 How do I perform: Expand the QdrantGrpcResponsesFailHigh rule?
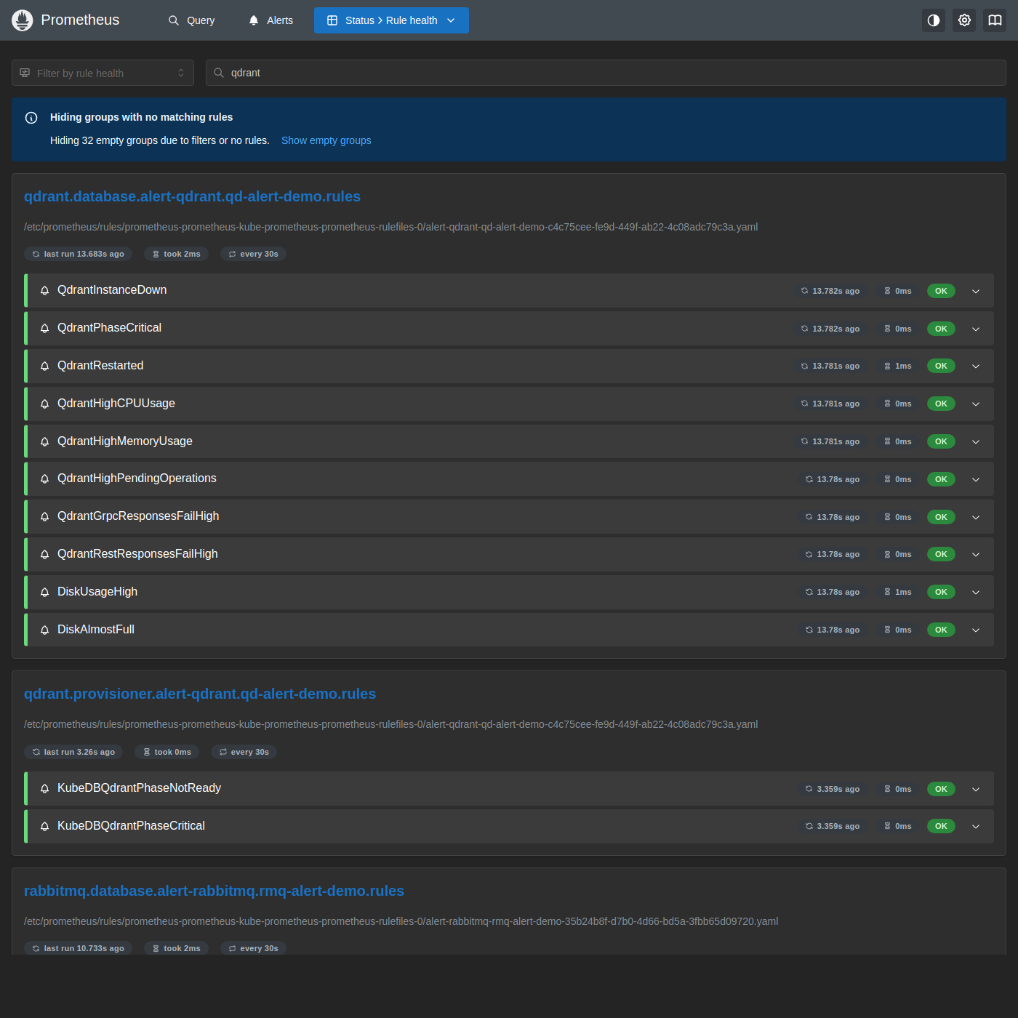(976, 517)
